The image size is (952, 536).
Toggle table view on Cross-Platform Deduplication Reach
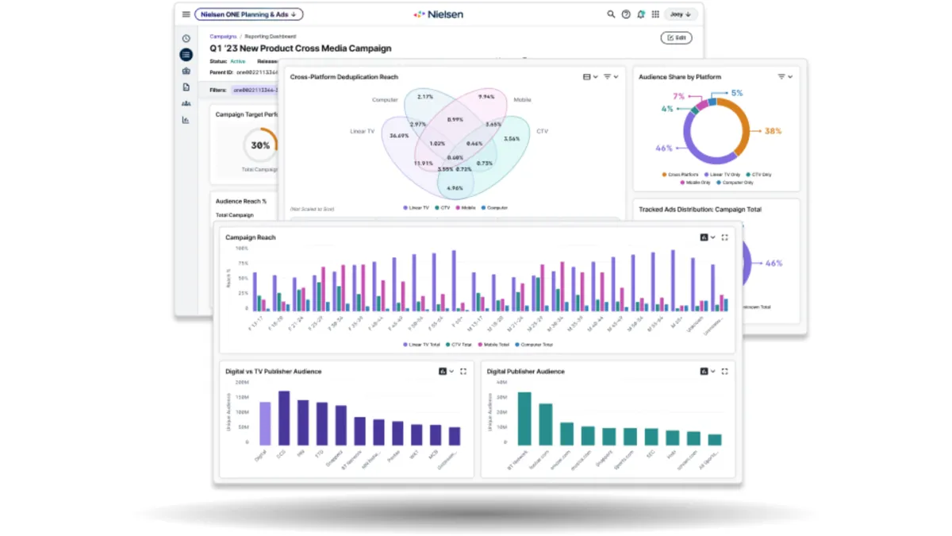click(588, 76)
